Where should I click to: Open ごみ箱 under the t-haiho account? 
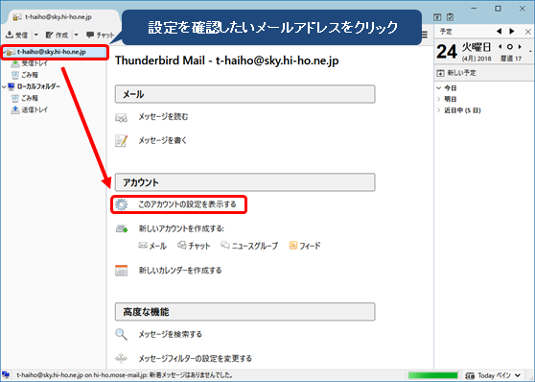(x=30, y=75)
